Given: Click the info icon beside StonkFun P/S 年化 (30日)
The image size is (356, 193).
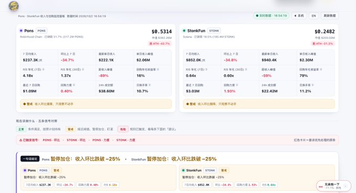Looking at the screenshot, I should pyautogui.click(x=246, y=70).
